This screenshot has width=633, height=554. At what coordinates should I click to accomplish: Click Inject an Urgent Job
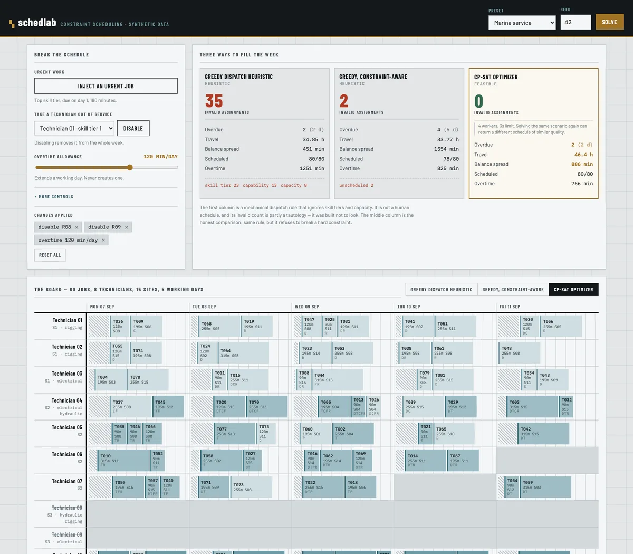[106, 86]
